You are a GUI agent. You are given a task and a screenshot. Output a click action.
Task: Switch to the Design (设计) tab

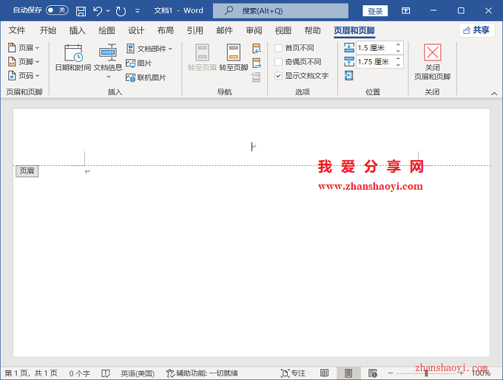[x=136, y=30]
